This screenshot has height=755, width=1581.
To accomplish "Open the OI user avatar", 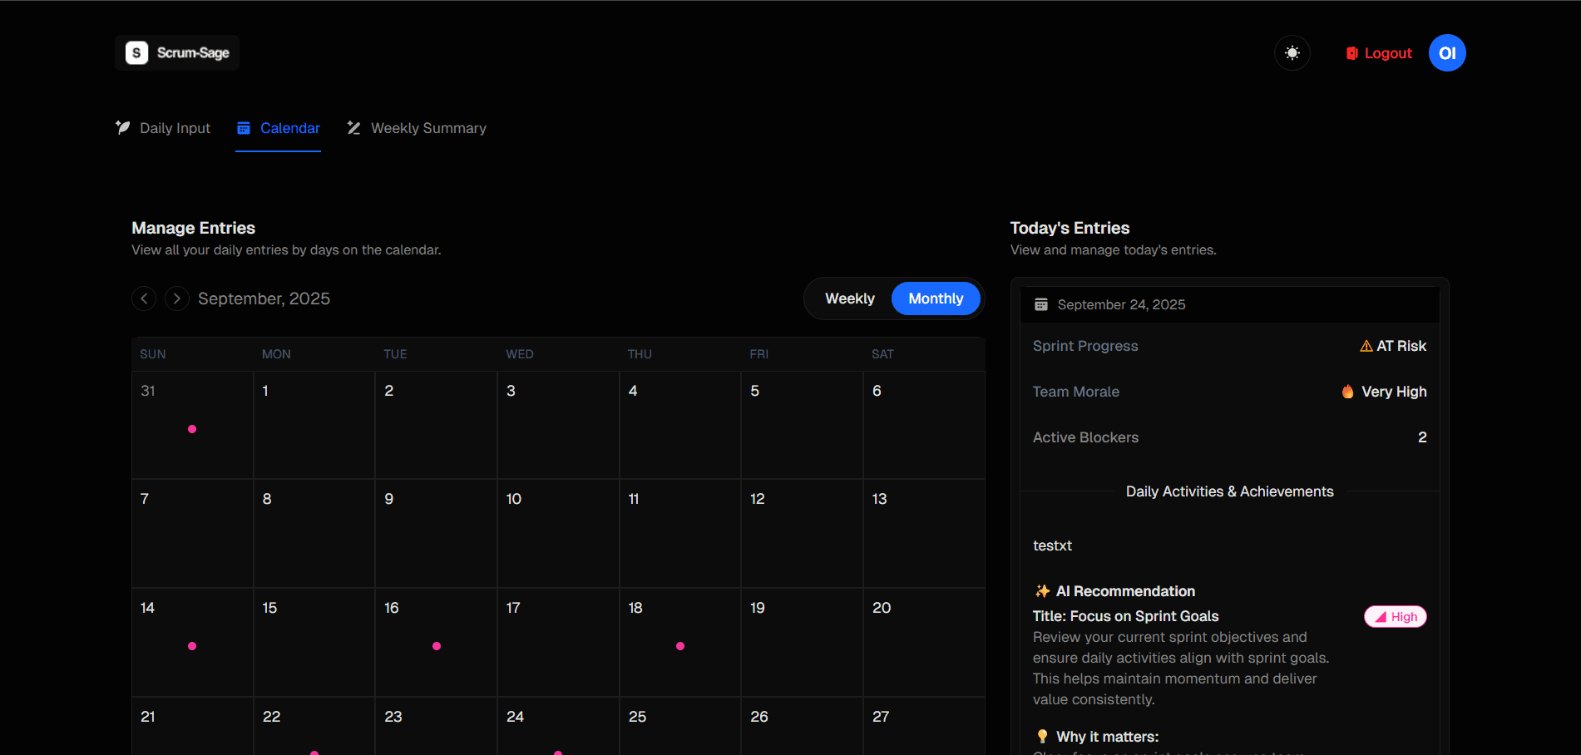I will pos(1447,53).
